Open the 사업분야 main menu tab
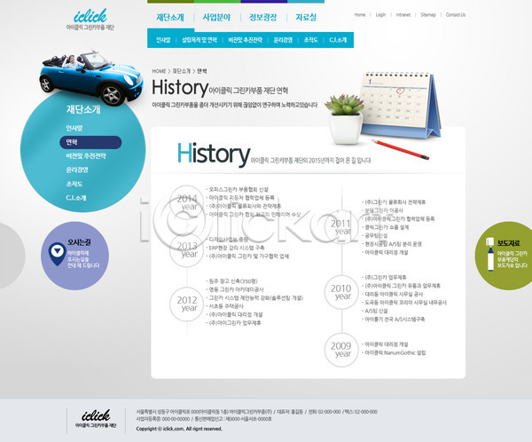 [216, 17]
